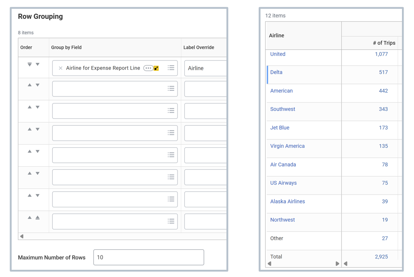Open the Virgin America airline link
The height and width of the screenshot is (277, 414).
pos(287,146)
